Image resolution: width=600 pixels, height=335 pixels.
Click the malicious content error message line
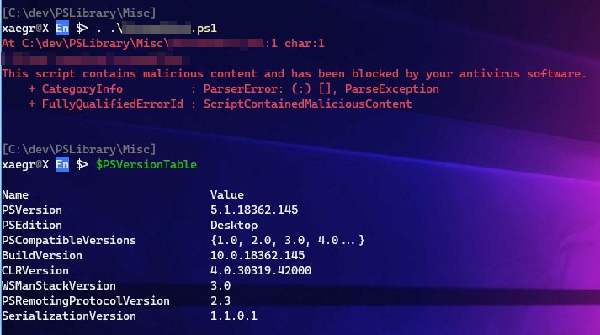[x=294, y=73]
